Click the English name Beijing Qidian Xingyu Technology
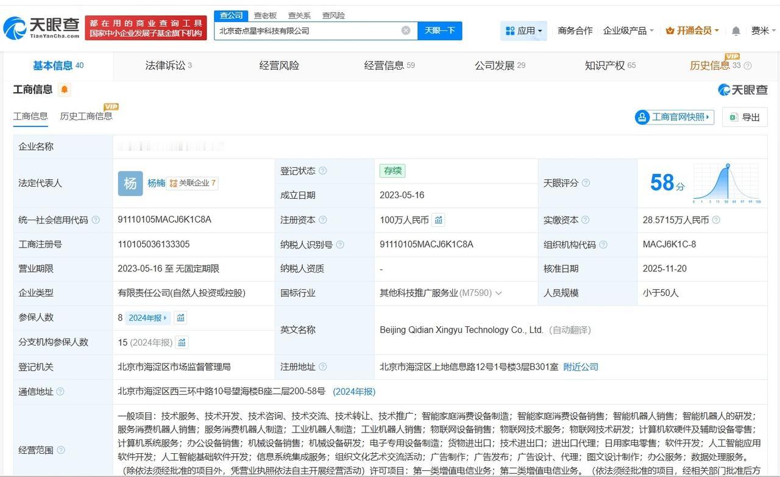The image size is (780, 477). tap(461, 330)
